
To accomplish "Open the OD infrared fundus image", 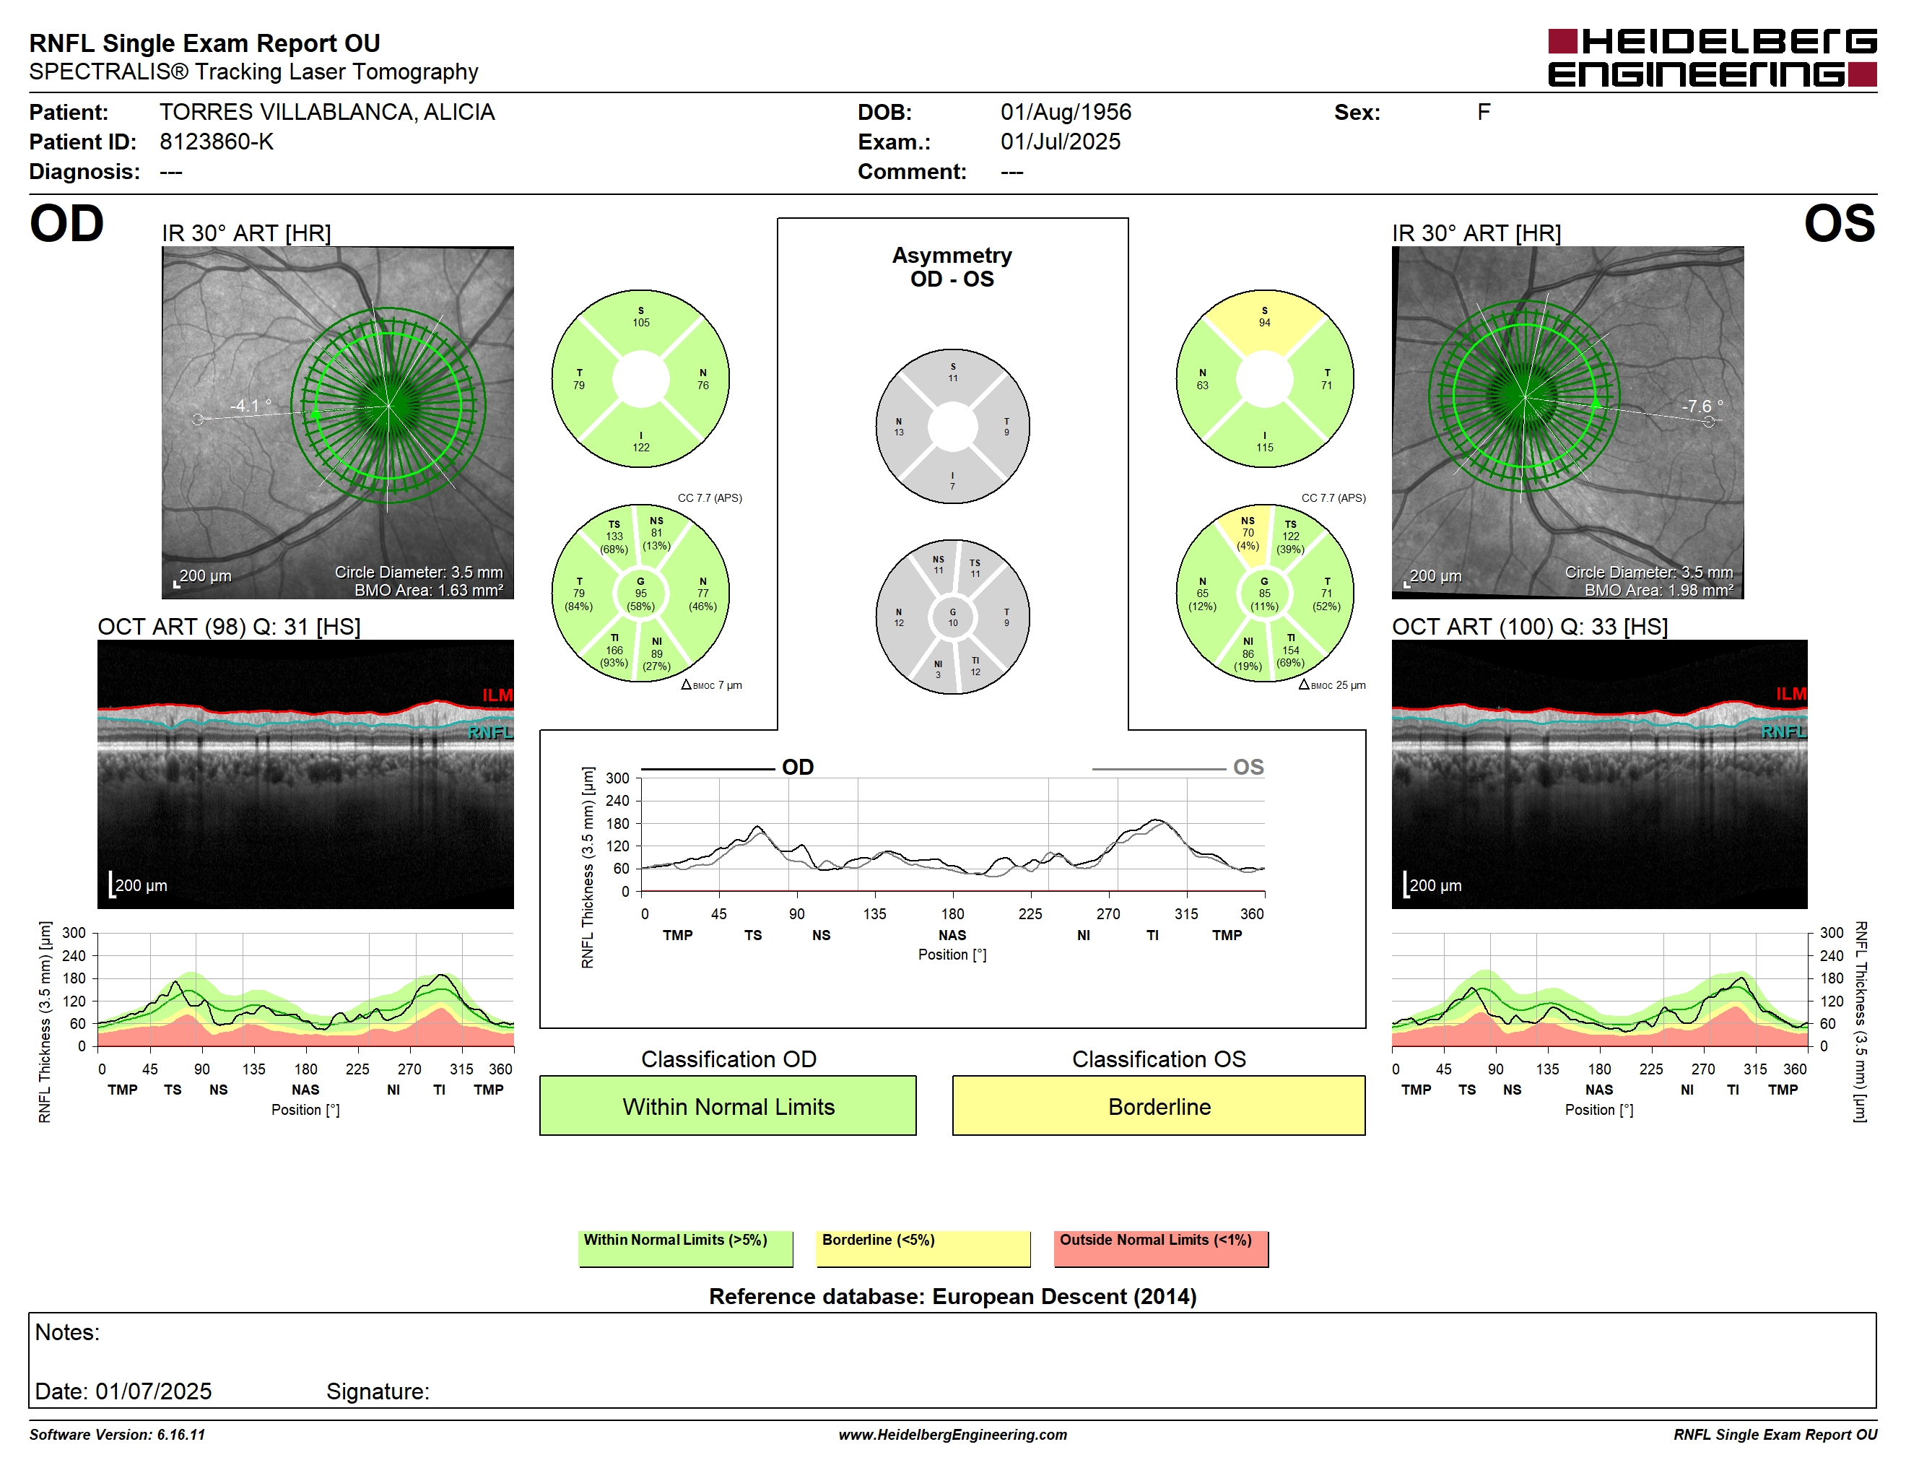I will coord(338,422).
